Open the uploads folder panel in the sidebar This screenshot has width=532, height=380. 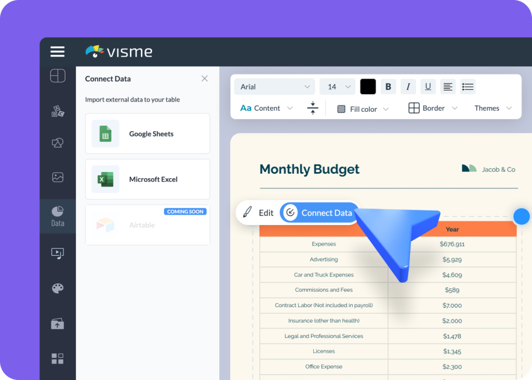click(57, 323)
